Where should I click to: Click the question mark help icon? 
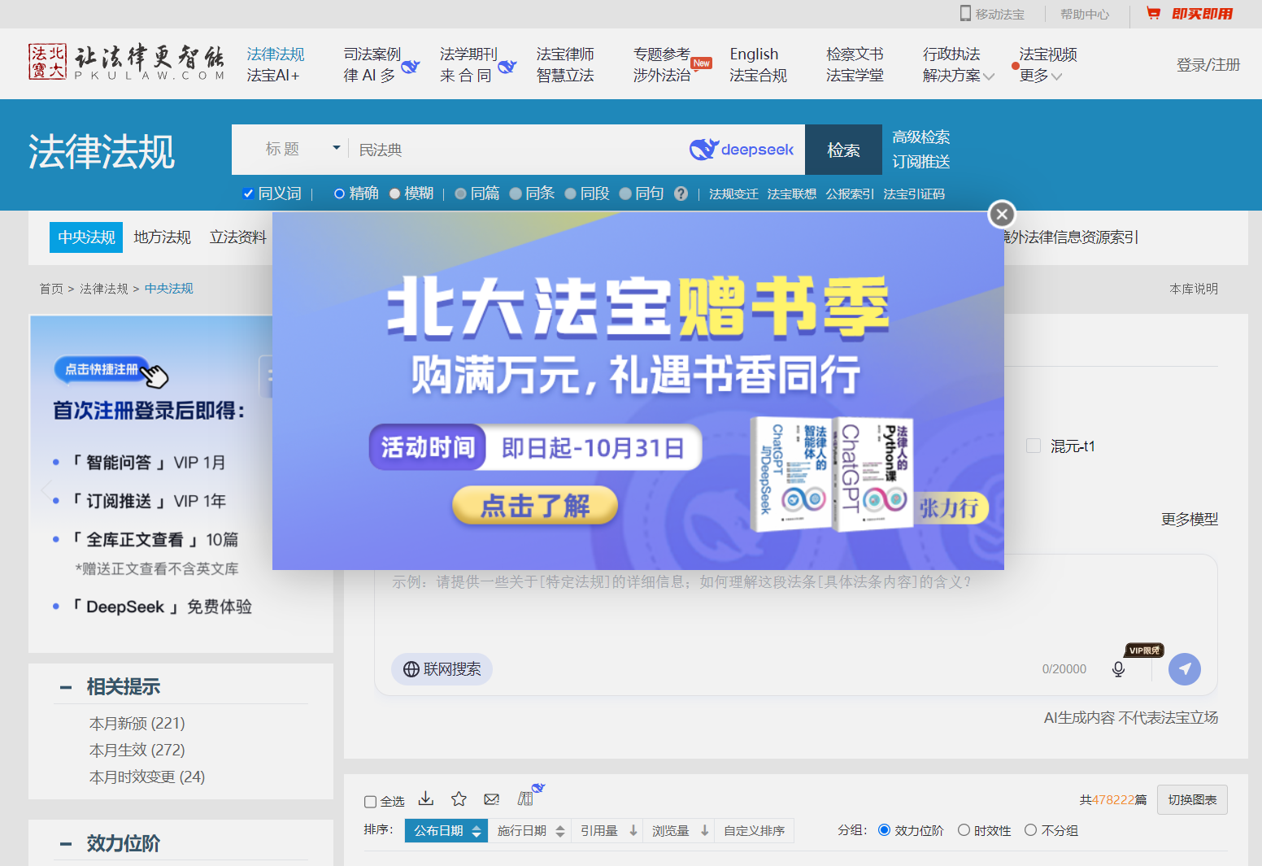(681, 194)
